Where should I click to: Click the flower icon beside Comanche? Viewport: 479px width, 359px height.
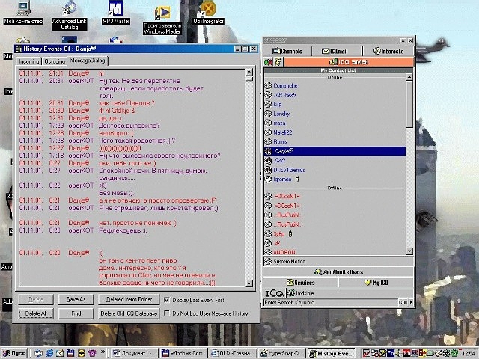point(268,85)
